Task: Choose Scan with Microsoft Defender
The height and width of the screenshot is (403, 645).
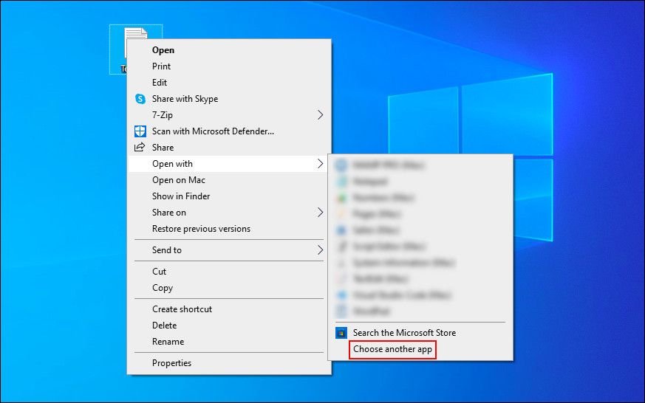Action: (x=229, y=131)
